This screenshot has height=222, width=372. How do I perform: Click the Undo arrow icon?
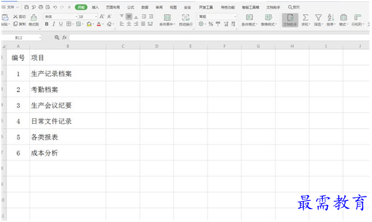pyautogui.click(x=55, y=7)
